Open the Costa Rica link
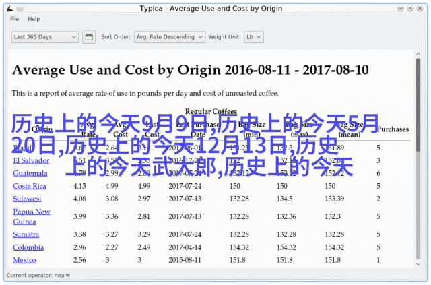The width and height of the screenshot is (431, 285). (x=30, y=186)
